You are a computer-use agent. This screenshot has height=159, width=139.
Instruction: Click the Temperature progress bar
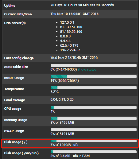[93, 88]
